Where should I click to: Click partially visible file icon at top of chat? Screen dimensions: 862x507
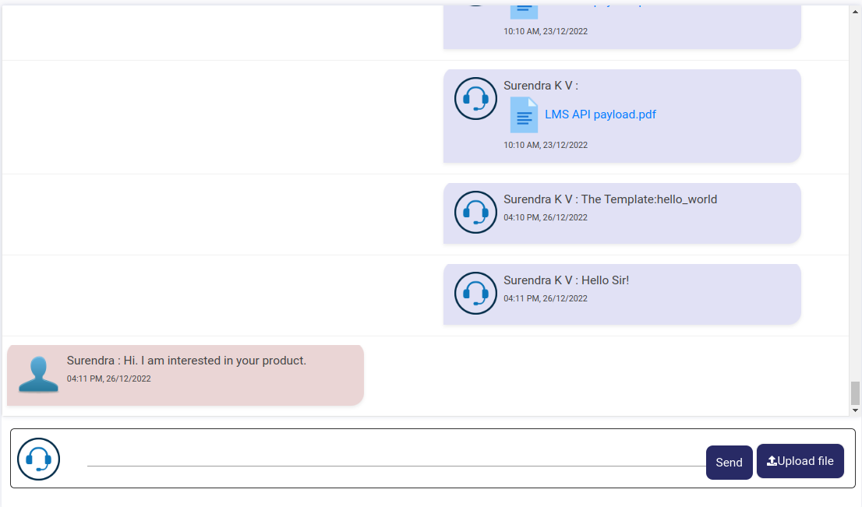524,9
